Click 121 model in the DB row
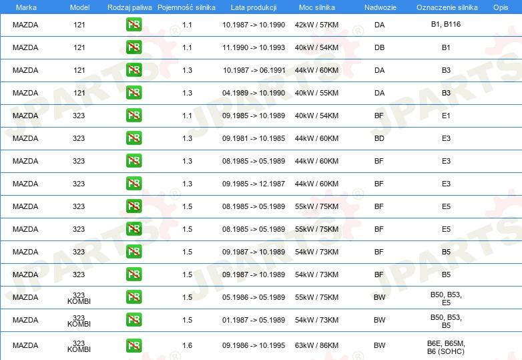522x360 pixels. click(79, 47)
